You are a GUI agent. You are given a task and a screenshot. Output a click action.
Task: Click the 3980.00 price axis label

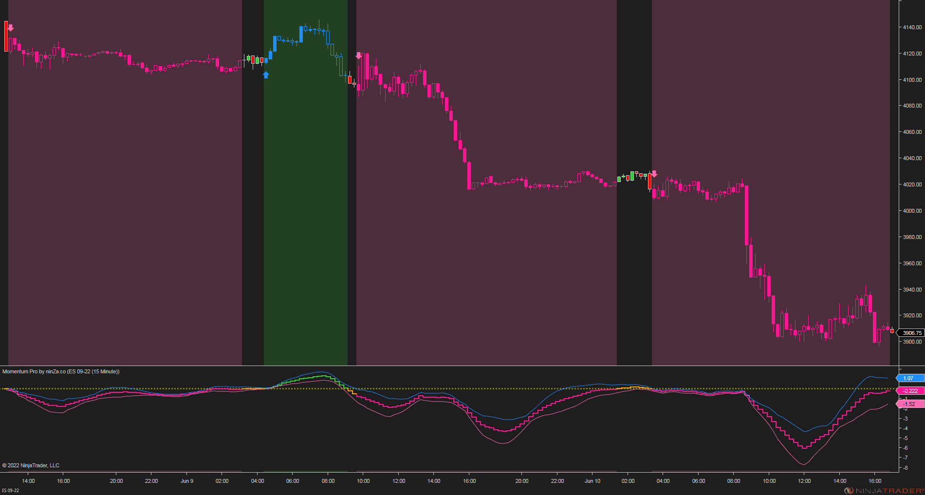(x=912, y=237)
